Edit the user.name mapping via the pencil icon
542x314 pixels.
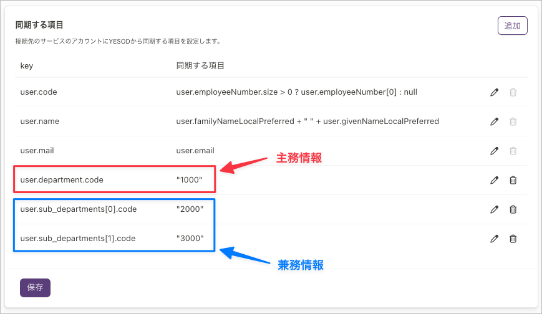(x=495, y=121)
